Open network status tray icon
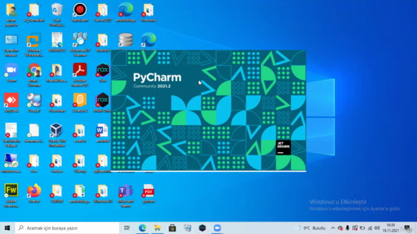Image resolution: width=417 pixels, height=234 pixels. pos(369,228)
